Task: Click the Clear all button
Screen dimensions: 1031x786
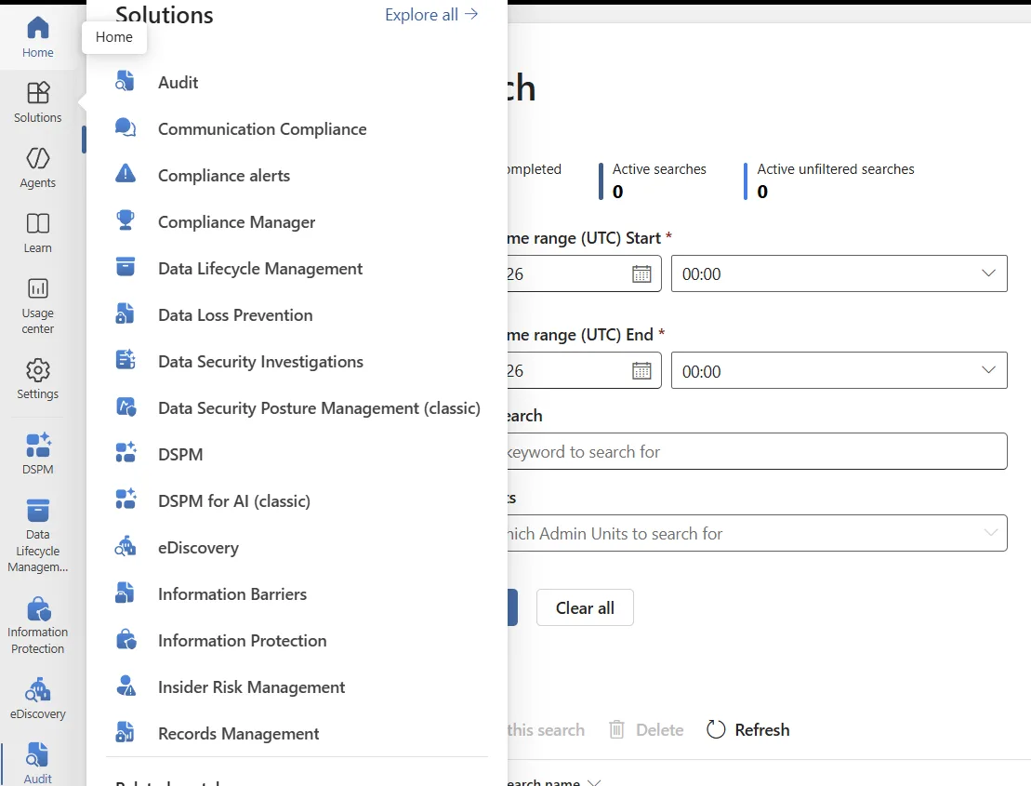Action: click(585, 607)
